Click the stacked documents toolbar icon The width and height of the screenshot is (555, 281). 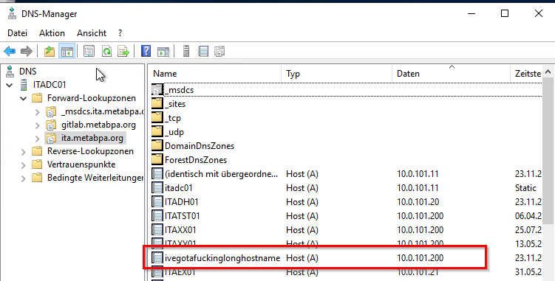point(219,51)
